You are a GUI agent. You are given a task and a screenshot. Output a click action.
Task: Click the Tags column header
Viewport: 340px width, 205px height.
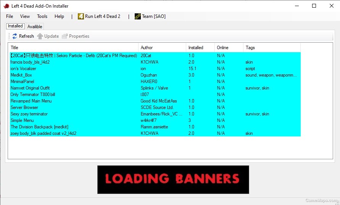tap(271, 48)
